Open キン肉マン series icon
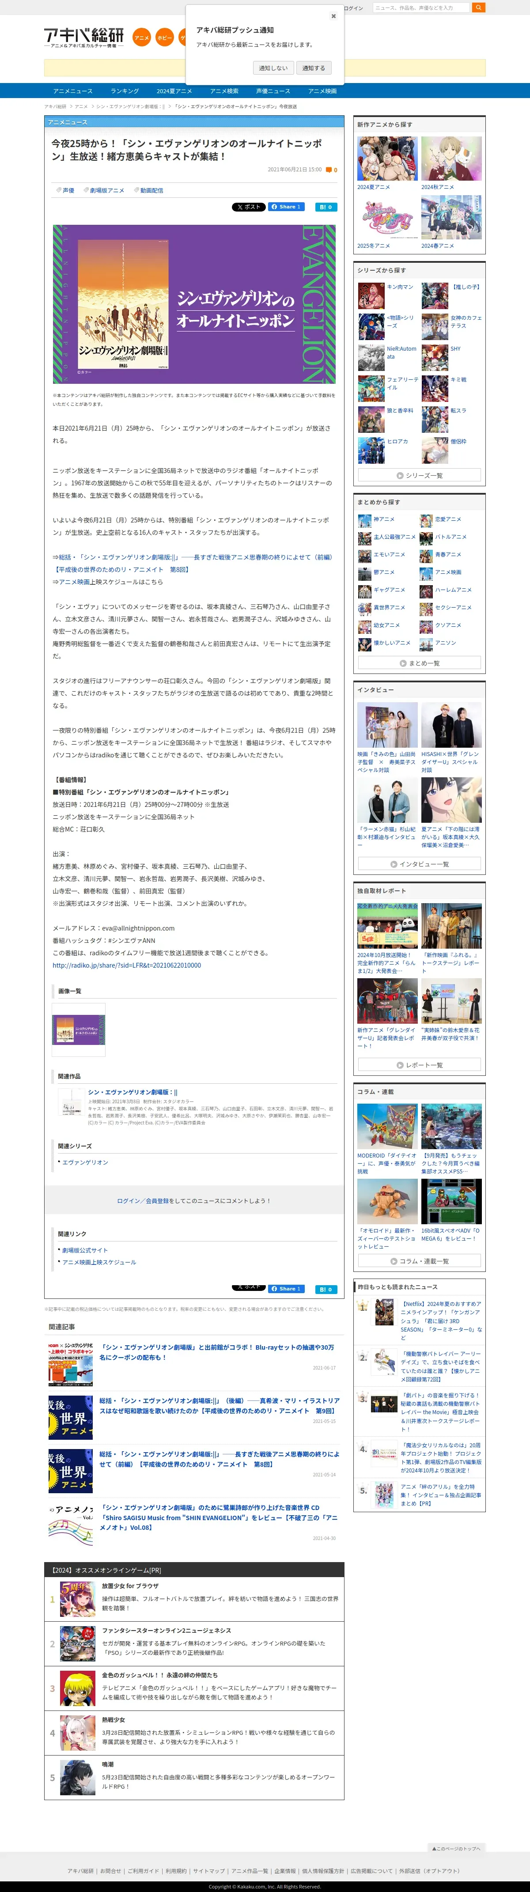530x1892 pixels. coord(371,296)
